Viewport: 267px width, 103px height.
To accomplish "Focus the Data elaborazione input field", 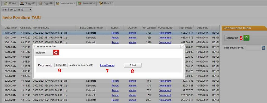I will click(253, 48).
